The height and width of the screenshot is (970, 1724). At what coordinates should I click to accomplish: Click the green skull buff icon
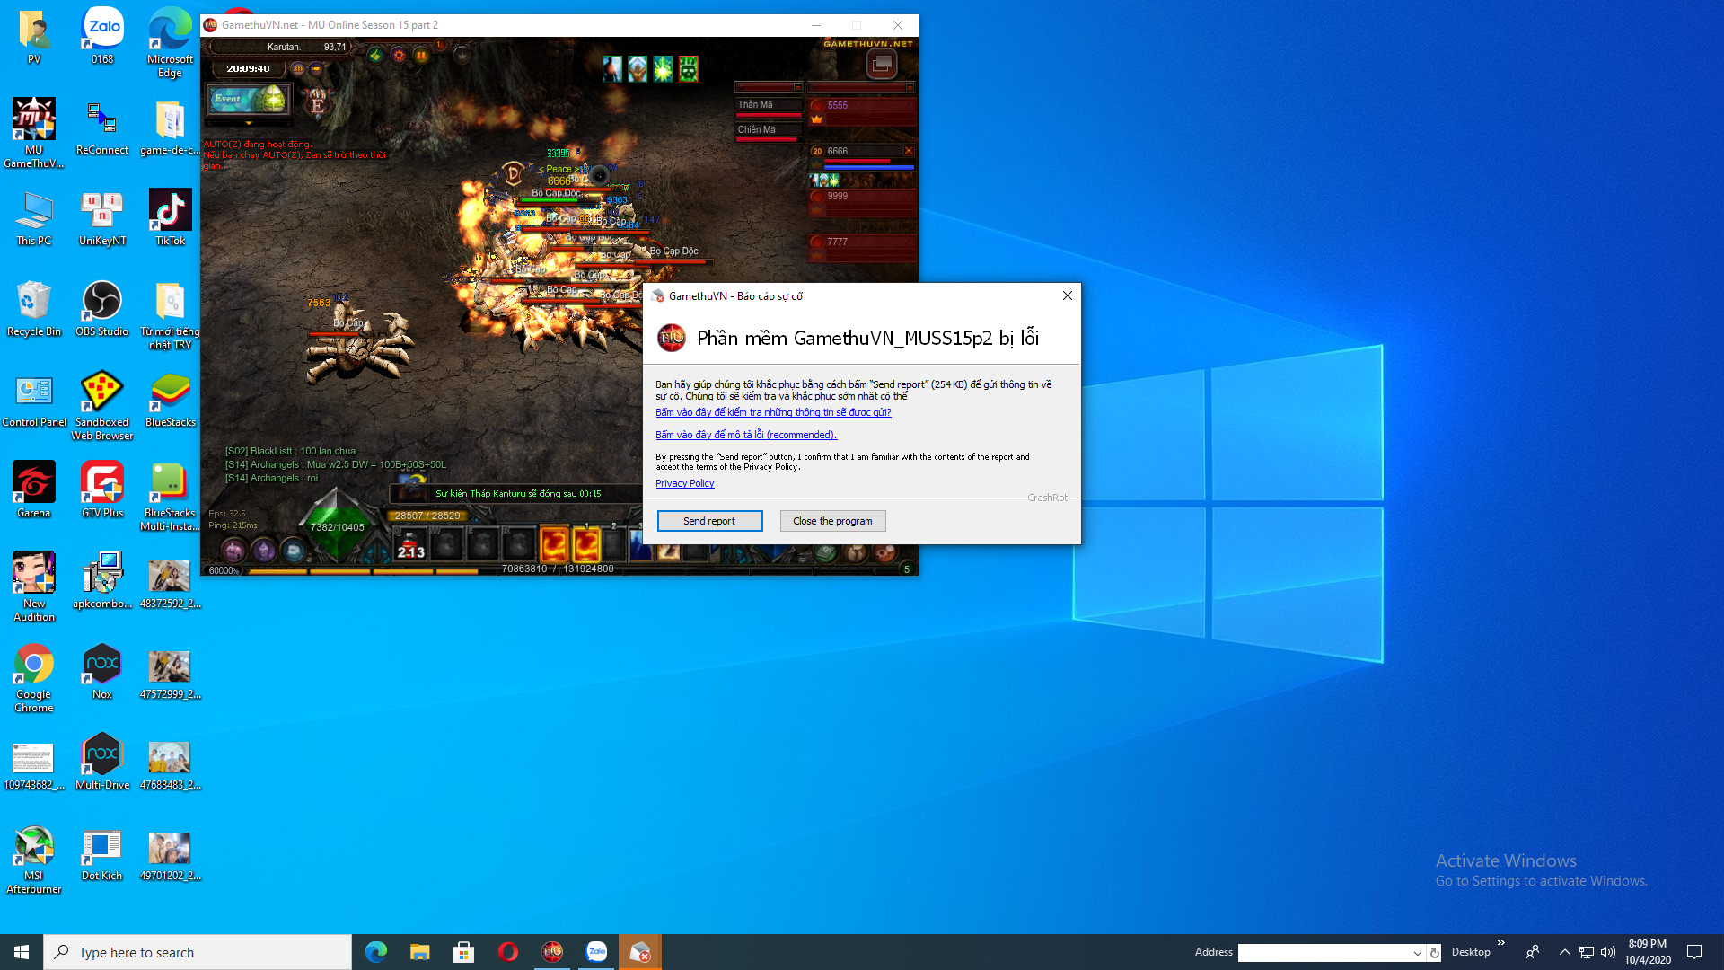(688, 69)
